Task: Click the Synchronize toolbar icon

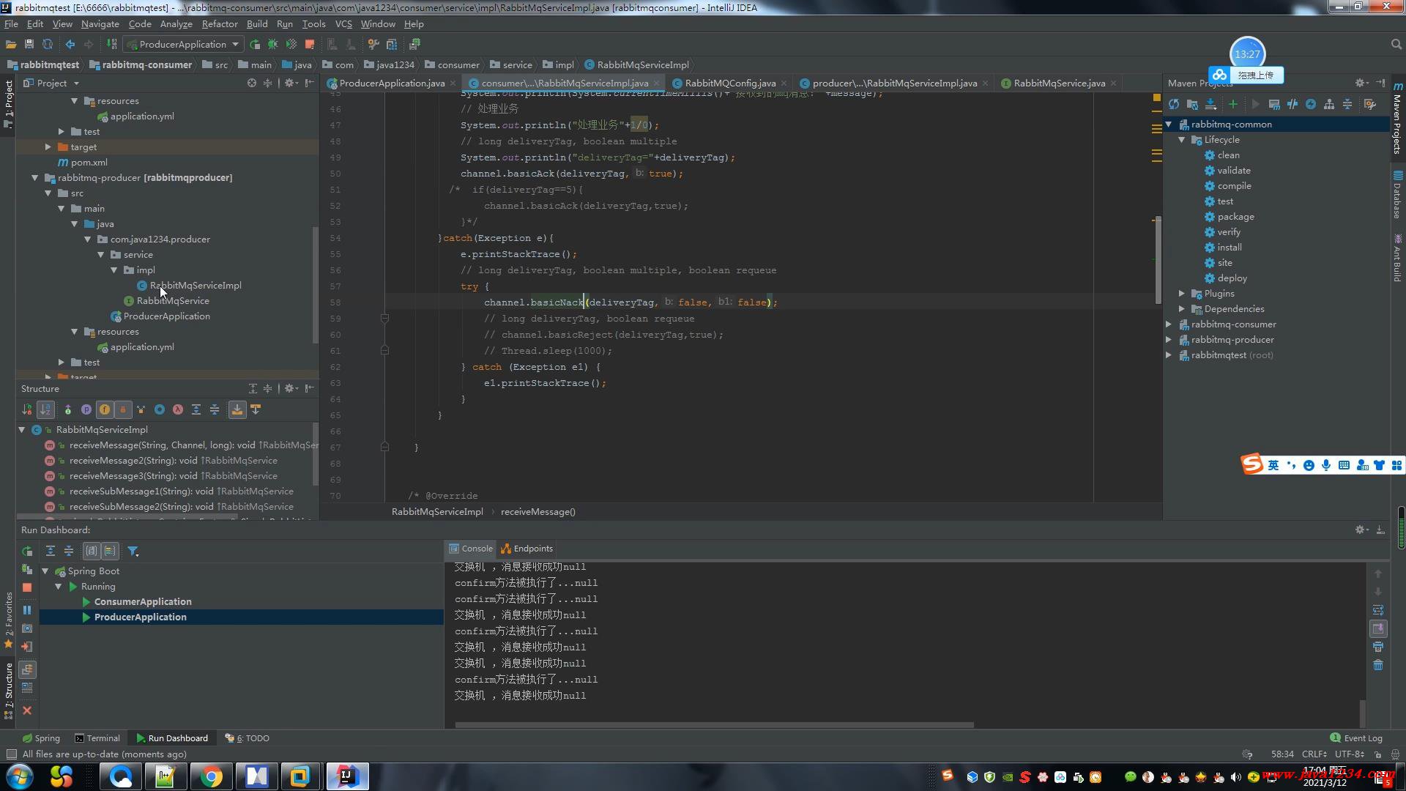Action: click(48, 44)
